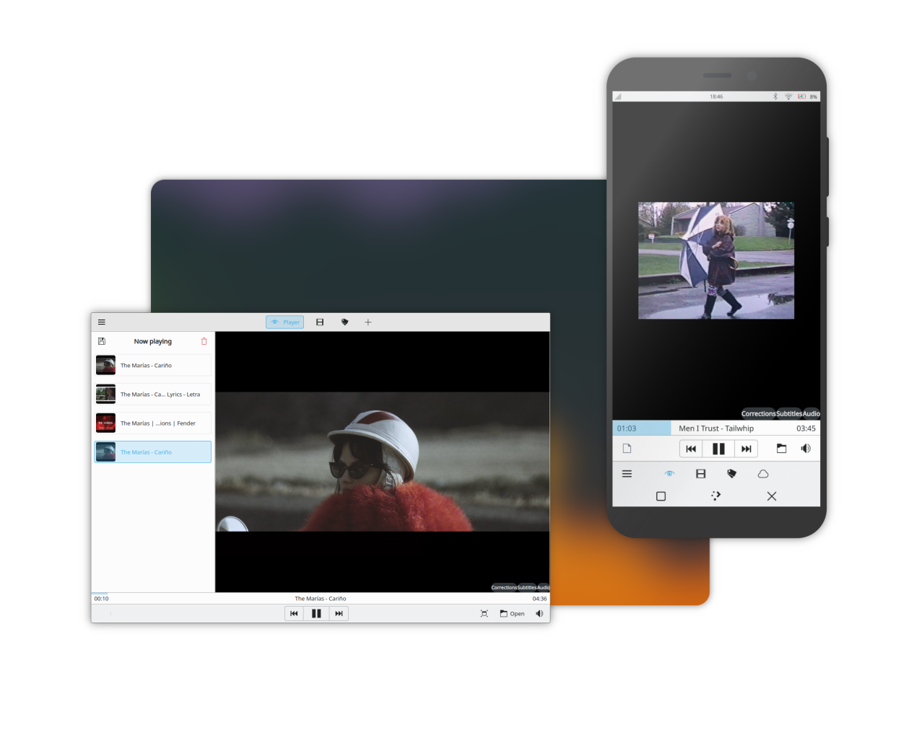Seek on the phone progress bar at 01:03
Screen dimensions: 901x743
pyautogui.click(x=642, y=428)
